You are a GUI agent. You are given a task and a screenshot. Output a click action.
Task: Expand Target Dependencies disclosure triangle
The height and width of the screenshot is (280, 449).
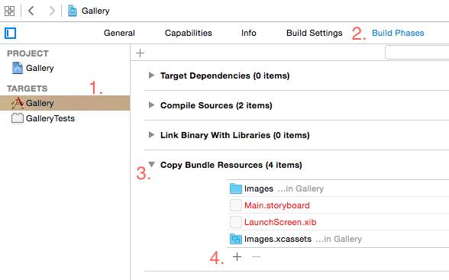tap(151, 76)
